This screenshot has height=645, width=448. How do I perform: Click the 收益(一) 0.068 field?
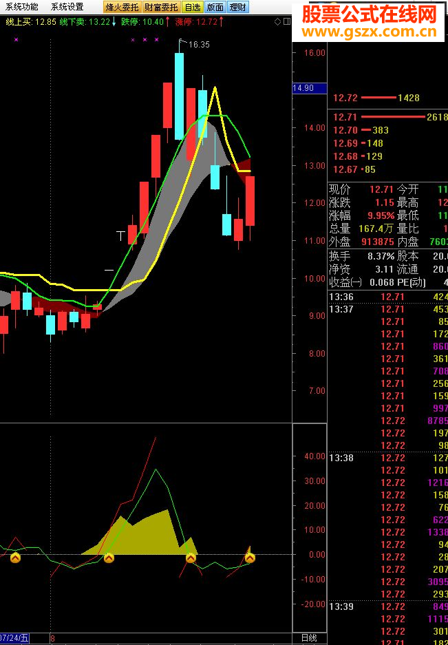tap(361, 283)
